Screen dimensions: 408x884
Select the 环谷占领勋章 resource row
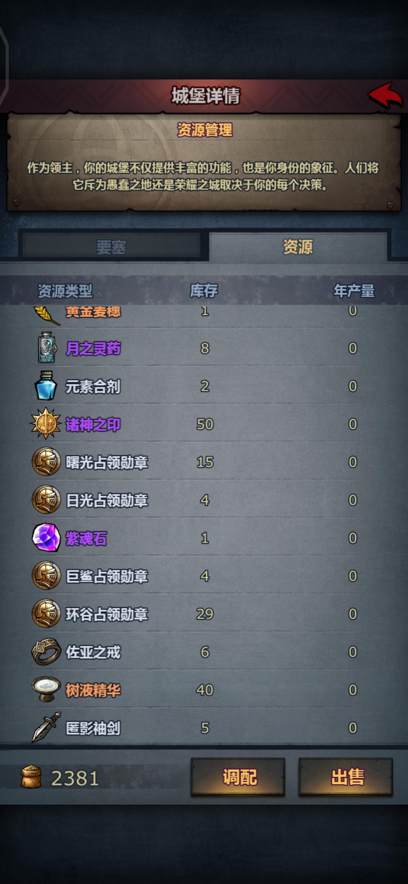coord(204,614)
